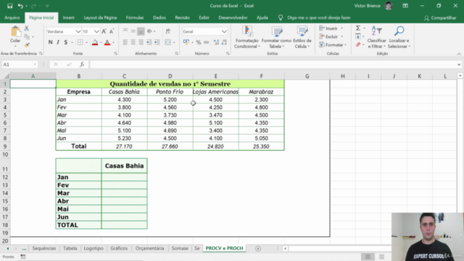Image resolution: width=464 pixels, height=261 pixels.
Task: Click the Fill down arrow icon
Action: 358,36
